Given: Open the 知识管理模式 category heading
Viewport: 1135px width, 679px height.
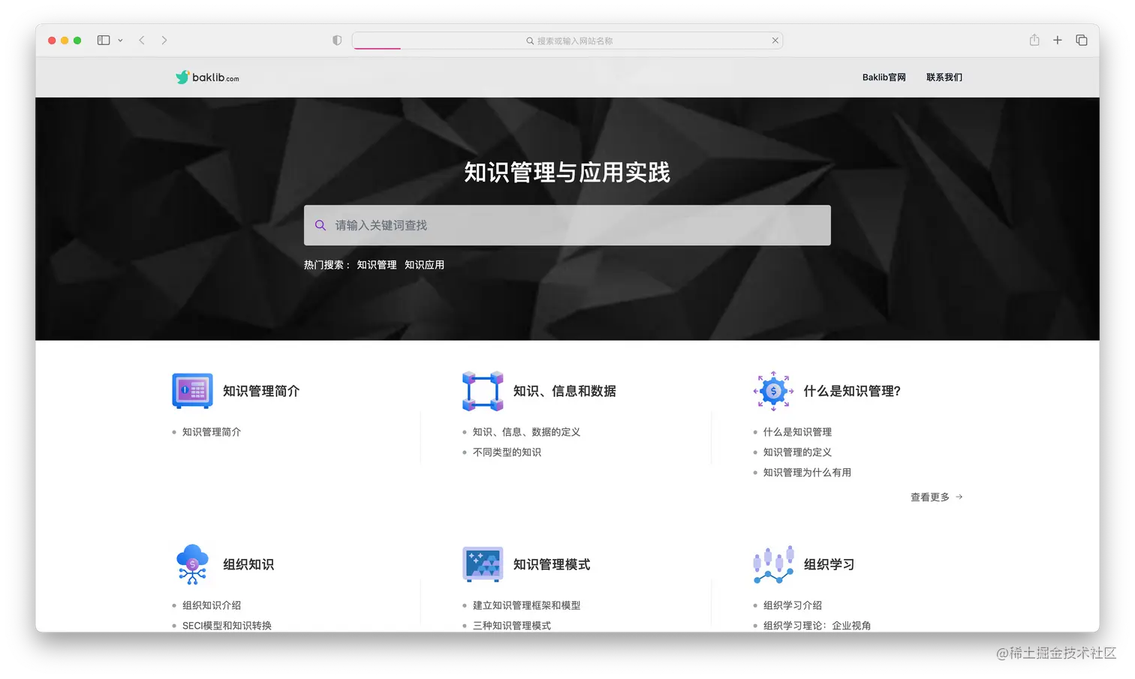Looking at the screenshot, I should (x=552, y=564).
